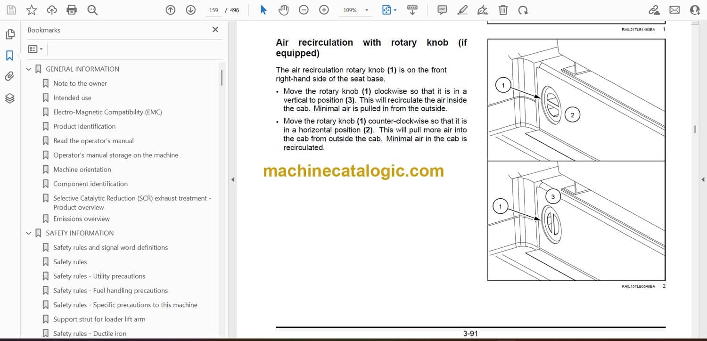
Task: Open the Note to the owner bookmark
Action: [x=80, y=83]
